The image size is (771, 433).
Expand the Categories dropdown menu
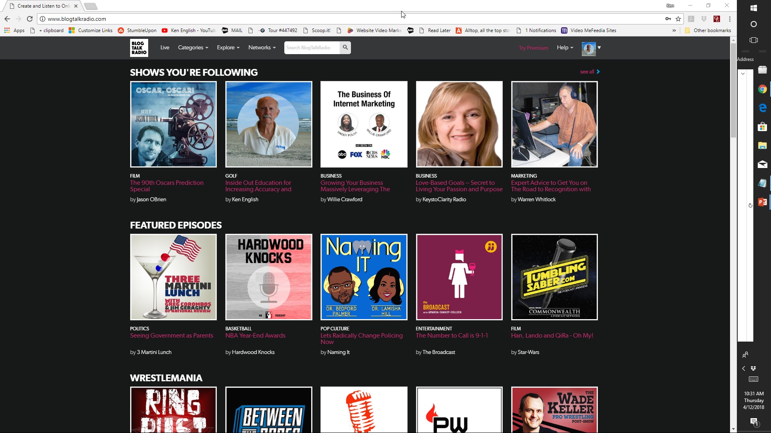193,48
